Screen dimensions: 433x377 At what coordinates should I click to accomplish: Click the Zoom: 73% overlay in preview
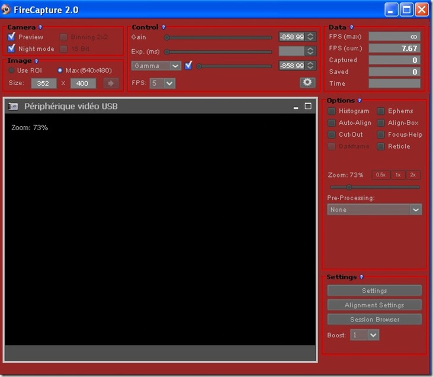point(30,127)
